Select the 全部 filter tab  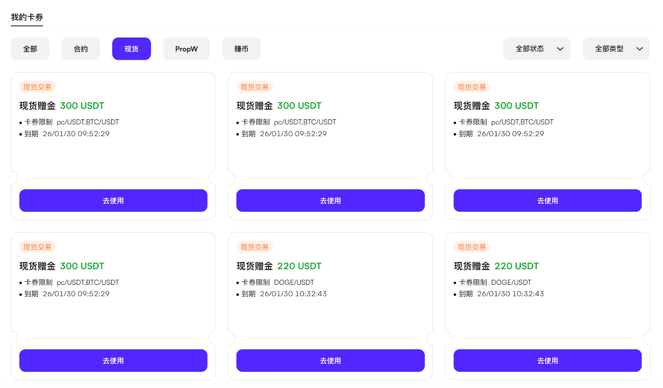30,49
